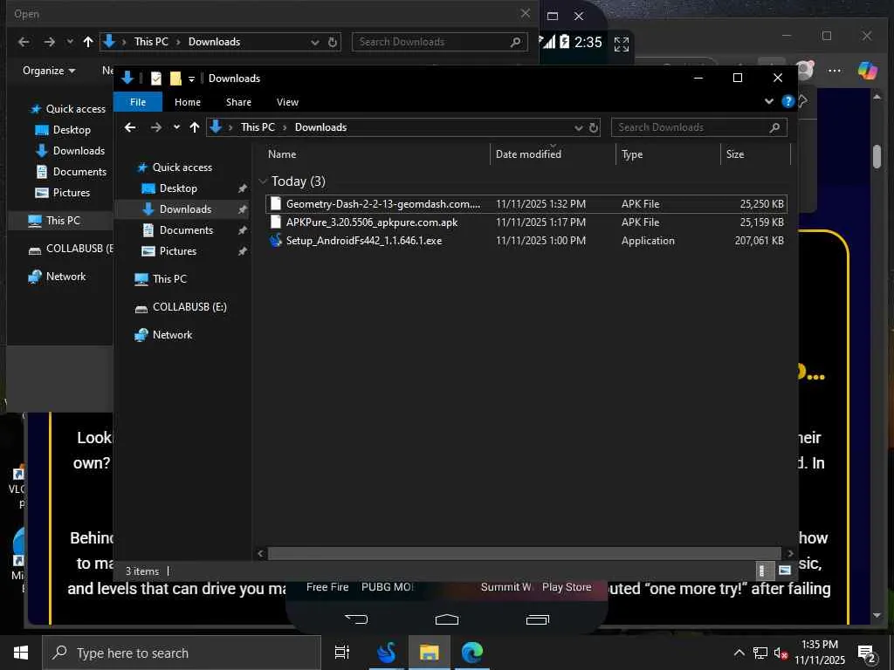This screenshot has width=894, height=670.
Task: Open Microsoft Edge from taskbar
Action: [x=472, y=653]
